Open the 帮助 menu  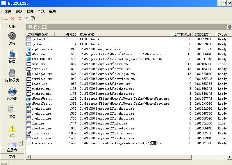click(x=52, y=11)
